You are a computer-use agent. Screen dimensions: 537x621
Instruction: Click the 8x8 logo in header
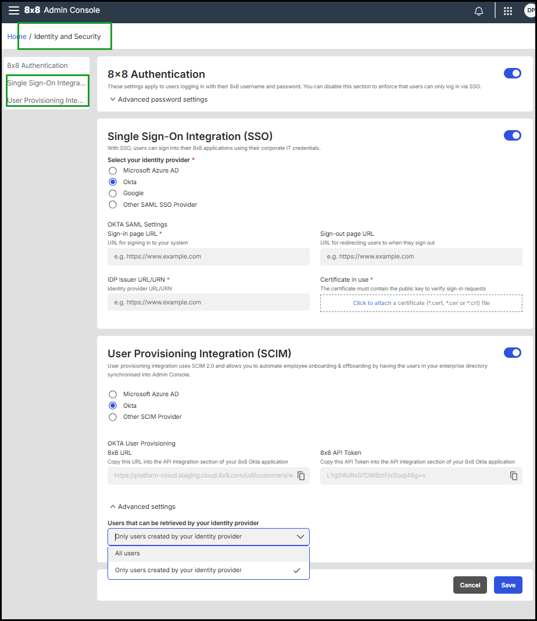[x=32, y=10]
